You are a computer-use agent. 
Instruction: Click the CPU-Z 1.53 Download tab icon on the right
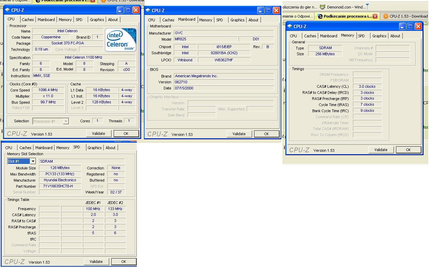pos(386,16)
